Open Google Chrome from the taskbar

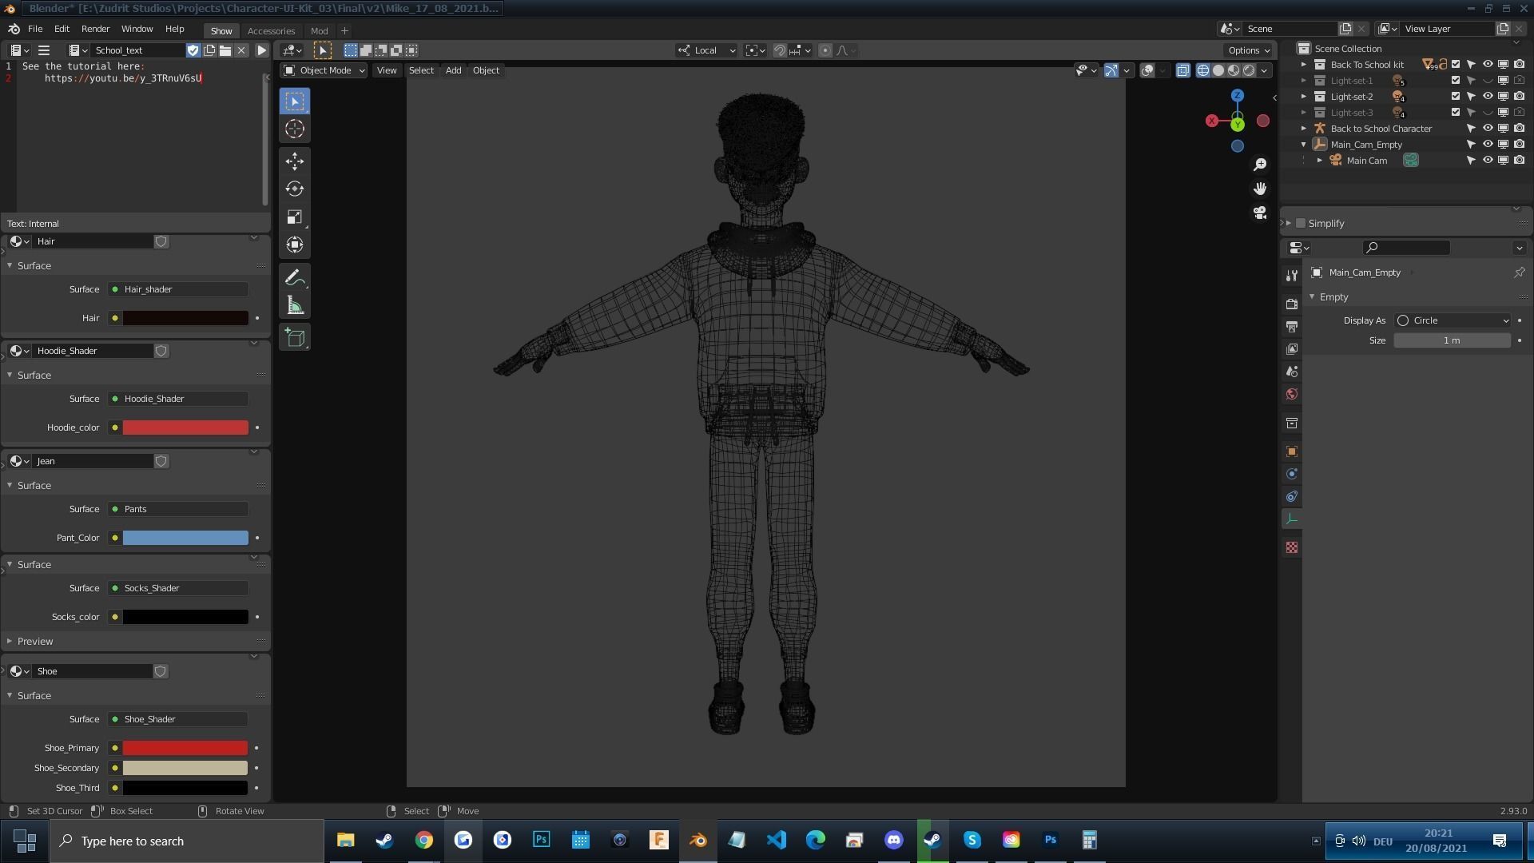[424, 840]
